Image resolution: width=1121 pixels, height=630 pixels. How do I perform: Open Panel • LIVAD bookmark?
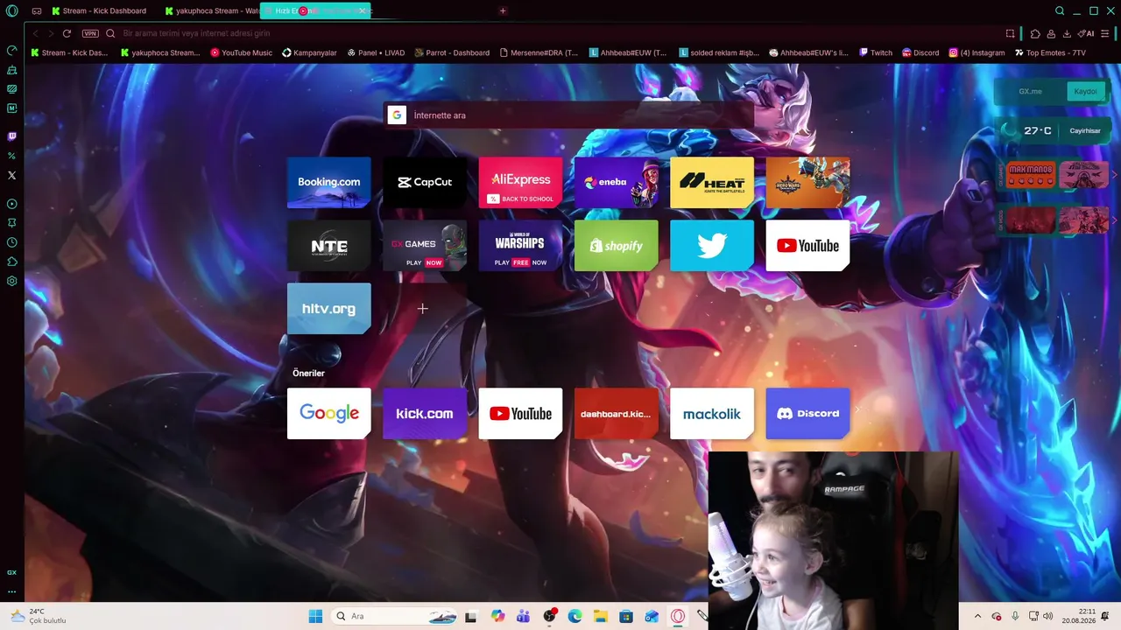[x=376, y=52]
